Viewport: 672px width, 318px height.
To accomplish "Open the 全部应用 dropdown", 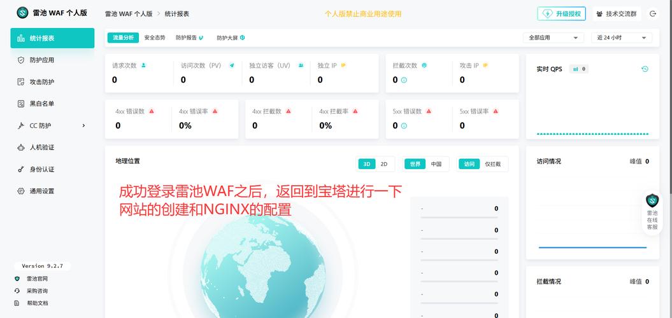I will point(554,38).
